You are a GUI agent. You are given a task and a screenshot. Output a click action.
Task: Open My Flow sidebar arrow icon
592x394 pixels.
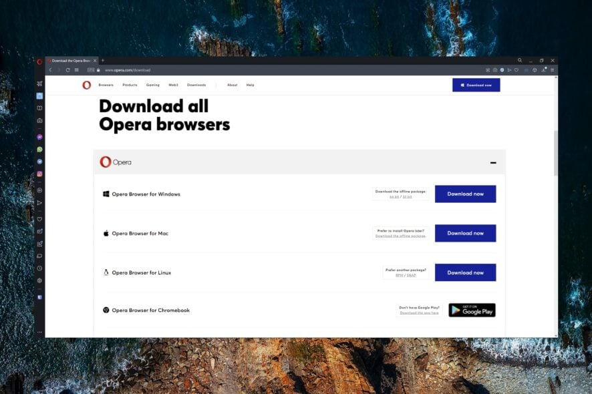(x=39, y=202)
